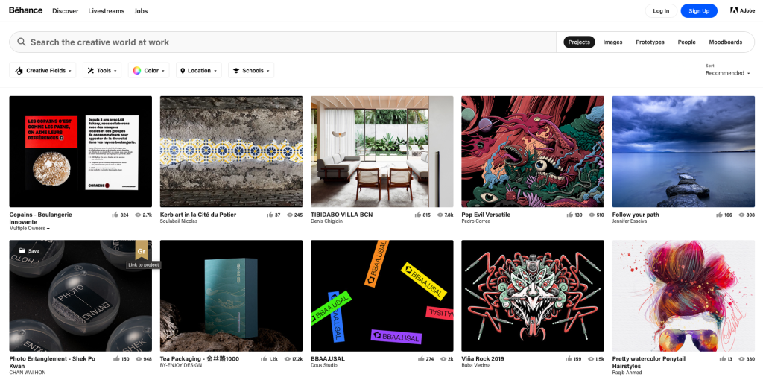The width and height of the screenshot is (763, 377).
Task: Click the thumbs-up icon for Follow your path
Action: coord(719,215)
